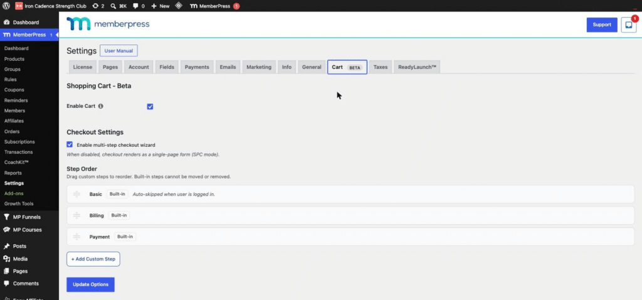Go to the Fields tab
Image resolution: width=642 pixels, height=300 pixels.
(167, 67)
